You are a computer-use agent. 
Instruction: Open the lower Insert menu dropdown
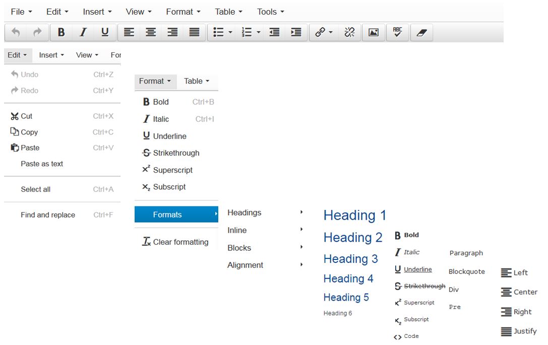click(x=51, y=55)
